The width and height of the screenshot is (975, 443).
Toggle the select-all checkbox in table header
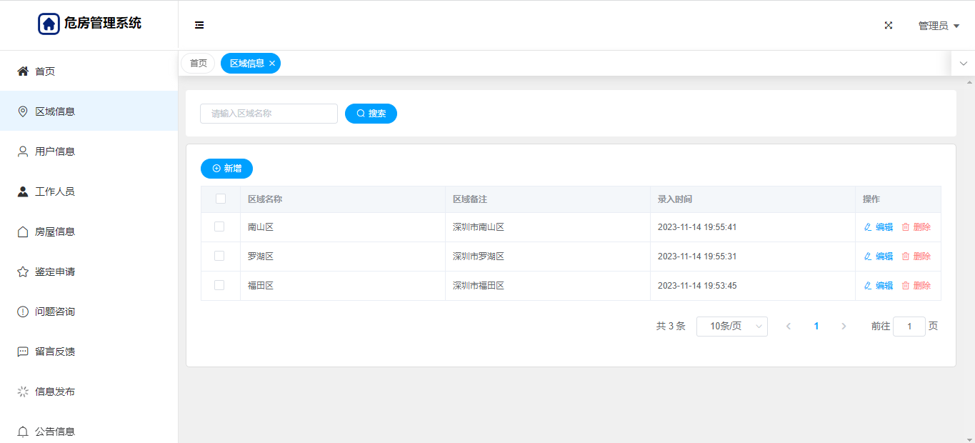[x=221, y=199]
